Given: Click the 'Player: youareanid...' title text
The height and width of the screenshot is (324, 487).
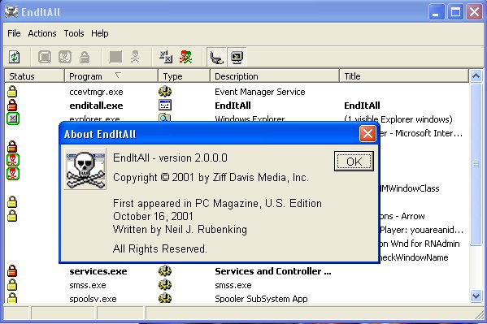Looking at the screenshot, I should click(x=422, y=230).
